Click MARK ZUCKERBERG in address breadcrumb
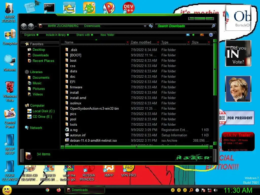This screenshot has height=195, width=260. click(x=63, y=26)
